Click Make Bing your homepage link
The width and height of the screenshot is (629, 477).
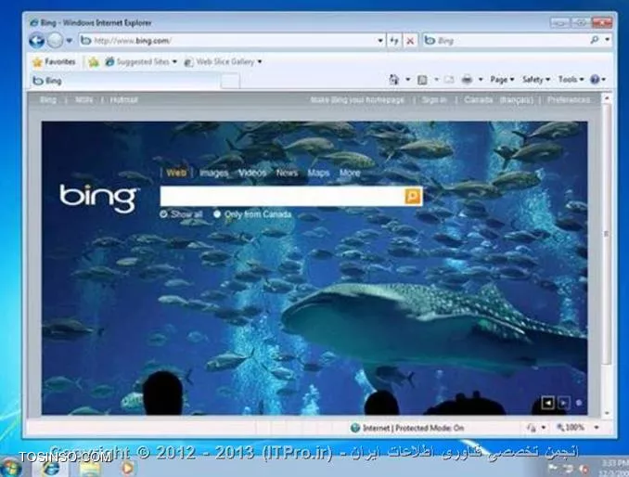[357, 100]
